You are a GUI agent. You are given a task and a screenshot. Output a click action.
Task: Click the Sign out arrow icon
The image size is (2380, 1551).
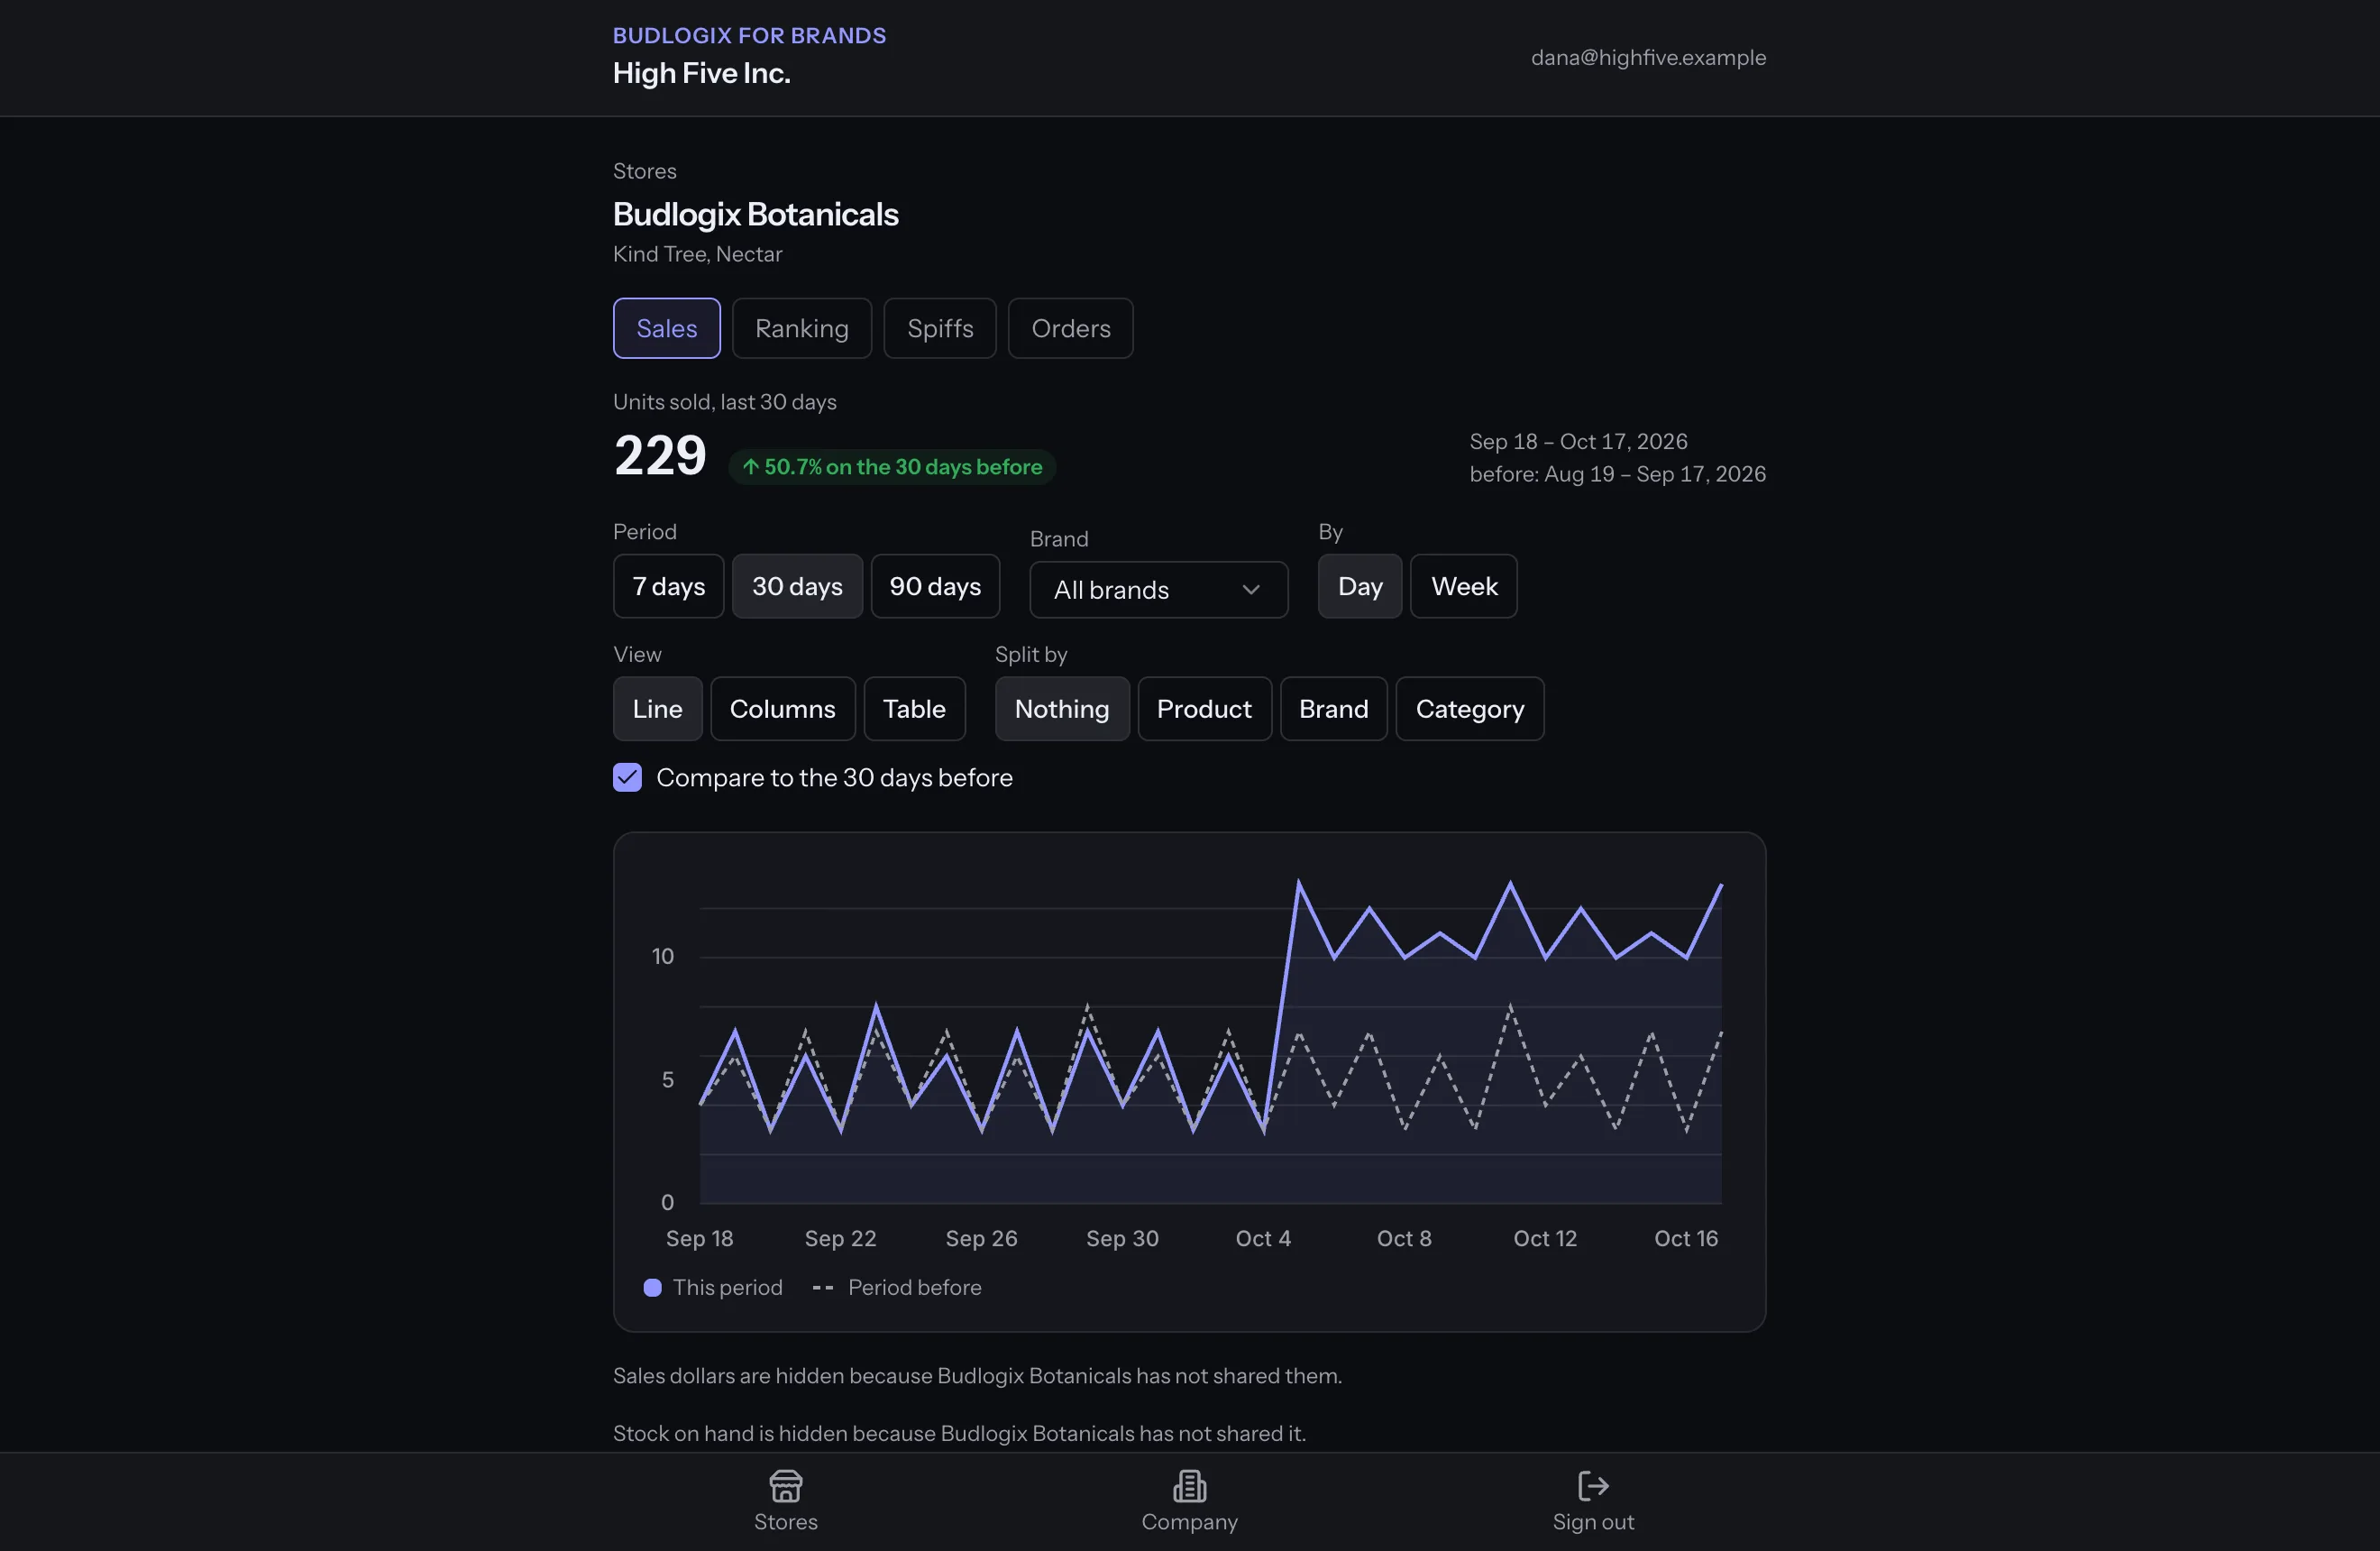coord(1593,1485)
